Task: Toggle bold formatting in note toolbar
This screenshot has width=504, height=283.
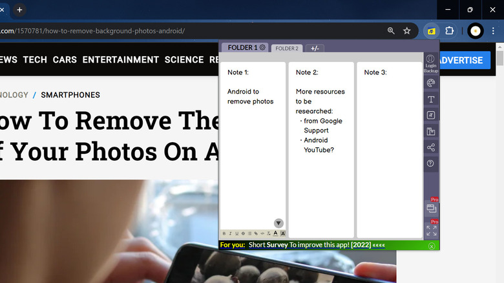Action: click(224, 233)
